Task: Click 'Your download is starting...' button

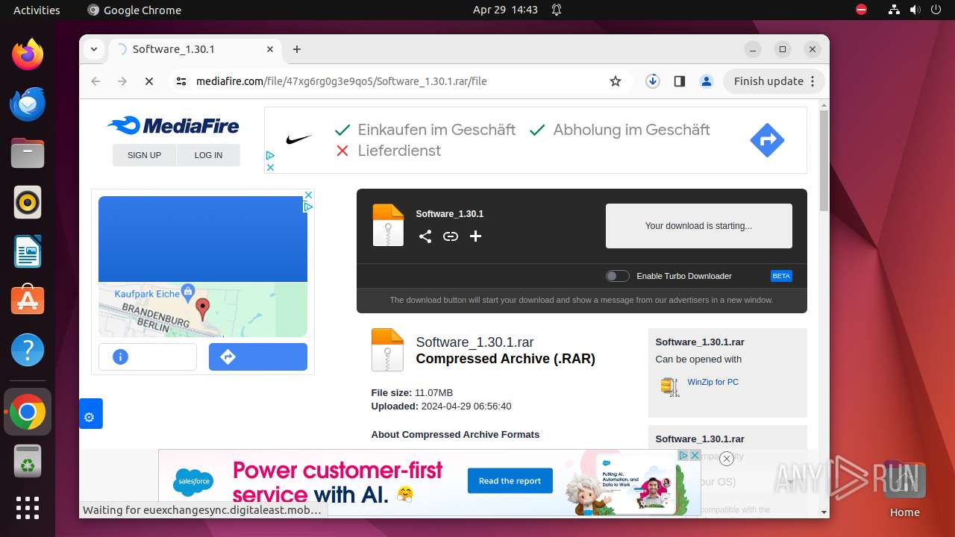Action: coord(699,226)
